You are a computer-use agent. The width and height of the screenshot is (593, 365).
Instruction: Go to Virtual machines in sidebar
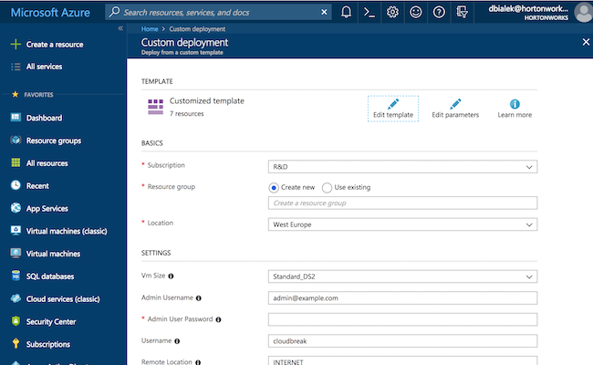[53, 254]
